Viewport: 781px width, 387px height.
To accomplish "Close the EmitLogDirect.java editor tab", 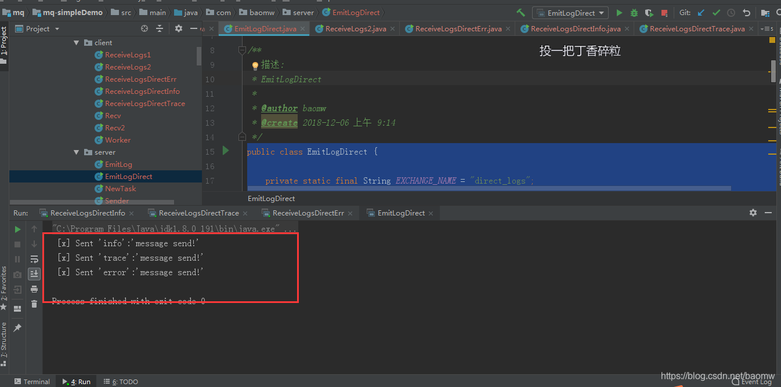I will pyautogui.click(x=304, y=29).
